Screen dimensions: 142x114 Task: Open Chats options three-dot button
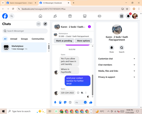[x=39, y=24]
